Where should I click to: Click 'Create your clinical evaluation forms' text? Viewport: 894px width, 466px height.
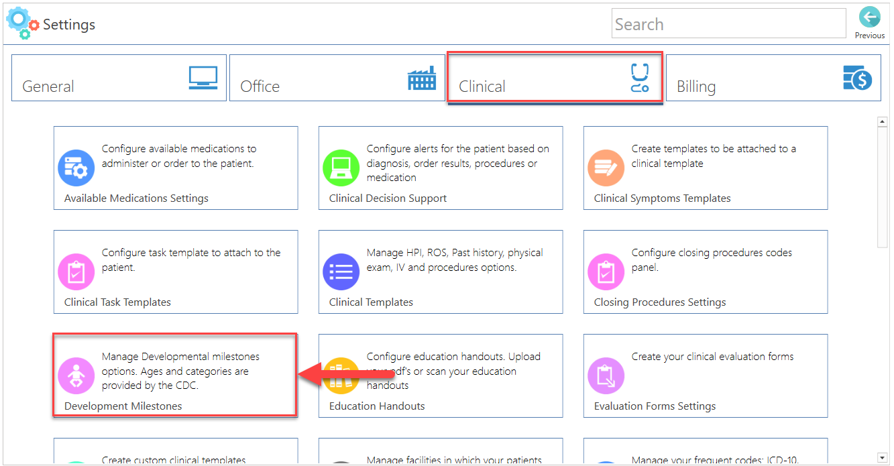712,357
